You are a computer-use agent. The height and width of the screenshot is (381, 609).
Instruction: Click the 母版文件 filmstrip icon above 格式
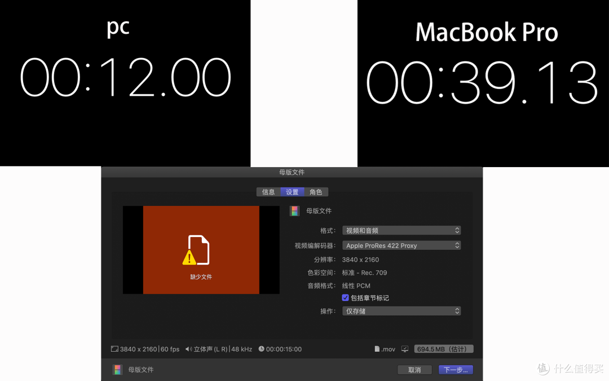[x=294, y=211]
